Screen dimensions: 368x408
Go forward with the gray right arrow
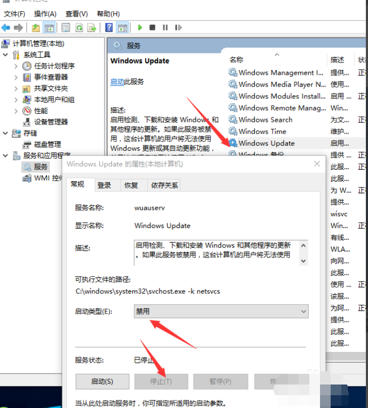(18, 27)
